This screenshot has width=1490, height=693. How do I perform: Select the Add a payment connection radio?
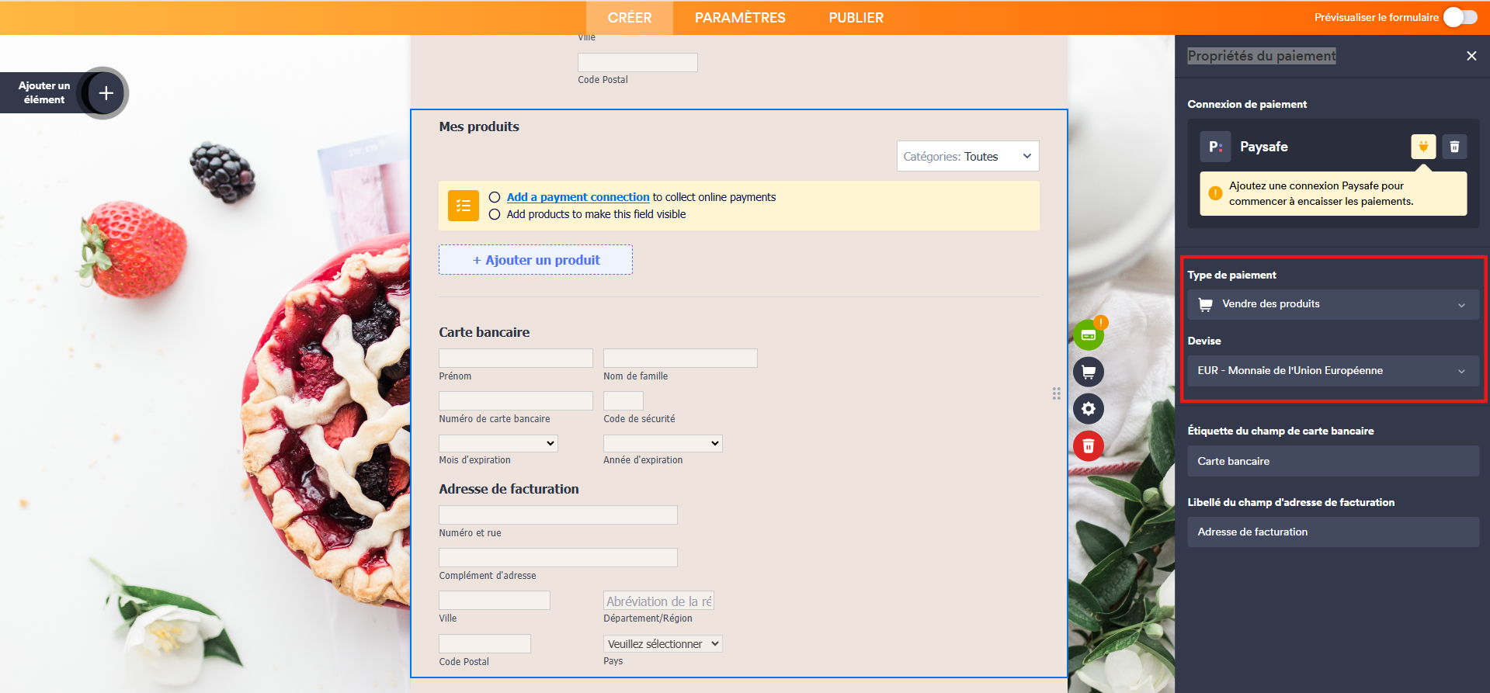pyautogui.click(x=495, y=197)
